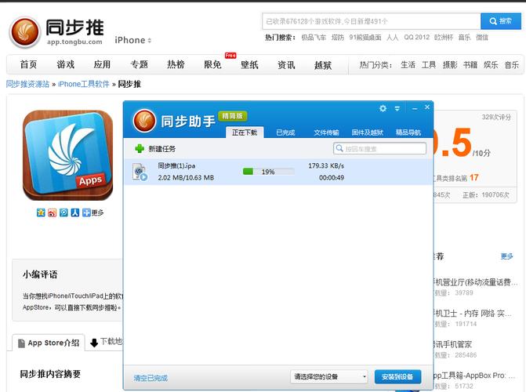The width and height of the screenshot is (526, 392).
Task: Open the dropdown menu icon beside the settings gear
Action: pyautogui.click(x=397, y=108)
